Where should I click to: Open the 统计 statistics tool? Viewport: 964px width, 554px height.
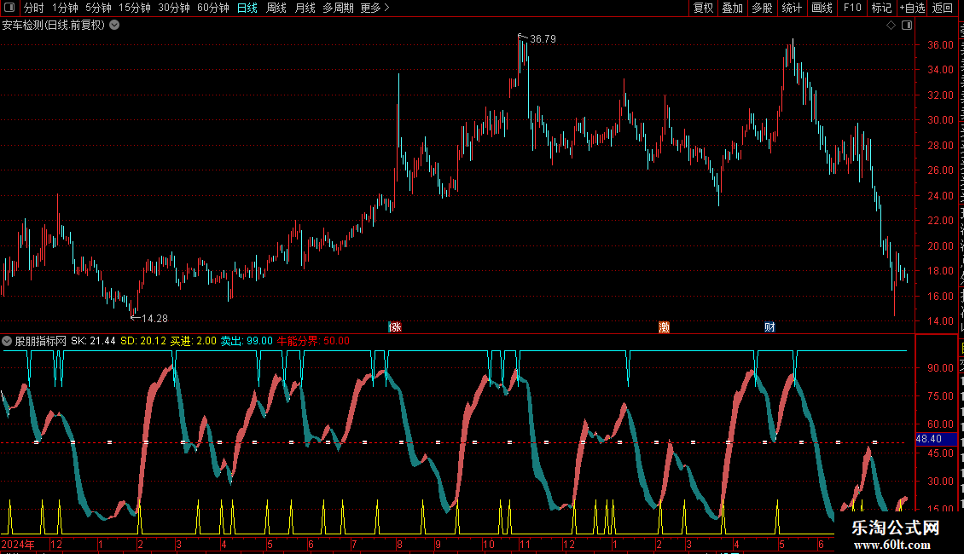[x=791, y=8]
